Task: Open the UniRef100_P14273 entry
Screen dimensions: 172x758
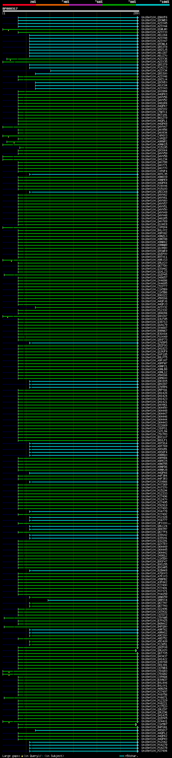Action: click(x=154, y=68)
